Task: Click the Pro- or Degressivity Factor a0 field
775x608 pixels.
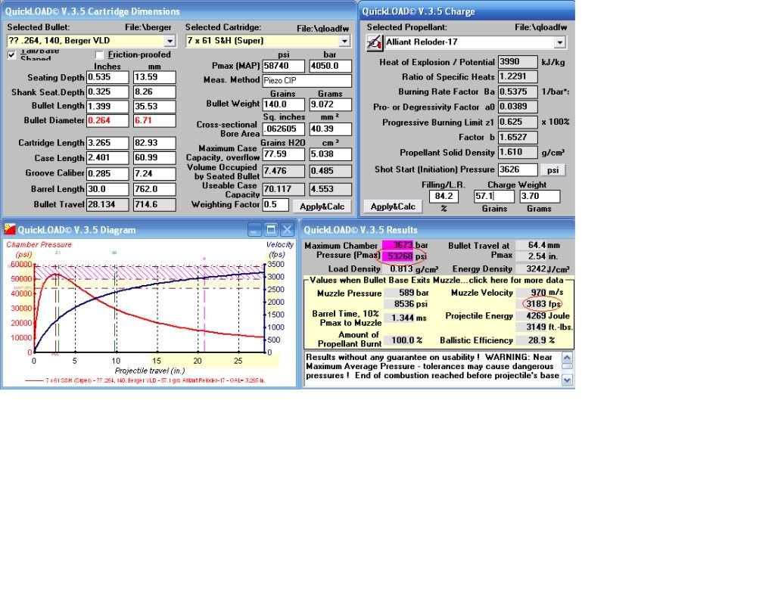Action: coord(518,107)
